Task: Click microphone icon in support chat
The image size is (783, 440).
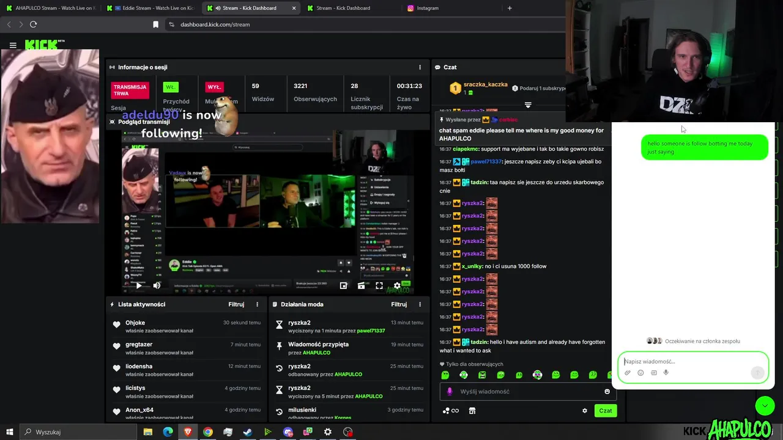Action: (666, 373)
